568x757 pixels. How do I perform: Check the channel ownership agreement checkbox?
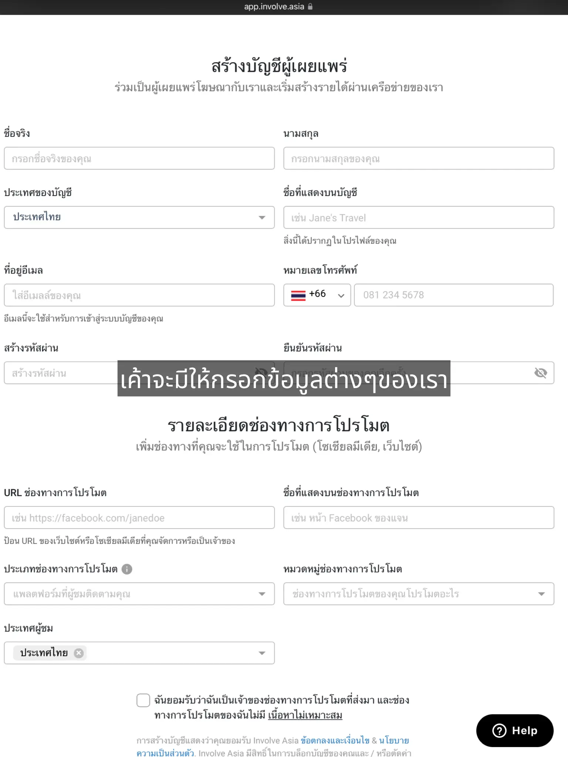point(143,700)
